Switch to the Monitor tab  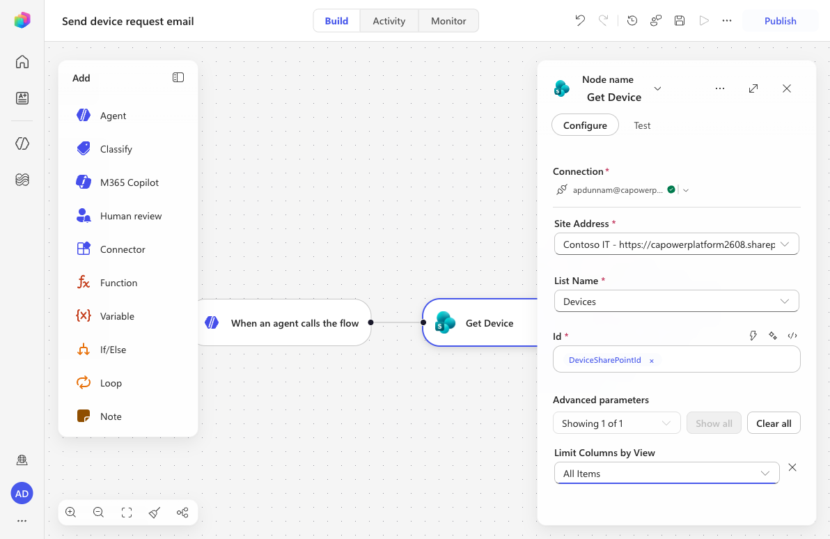coord(448,21)
